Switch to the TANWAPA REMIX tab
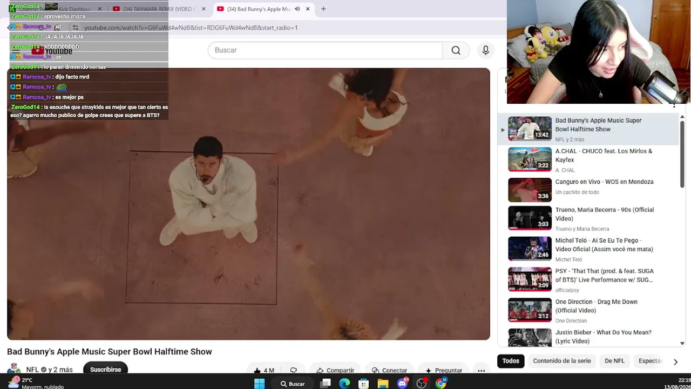Screen dimensions: 691x389 [159, 9]
